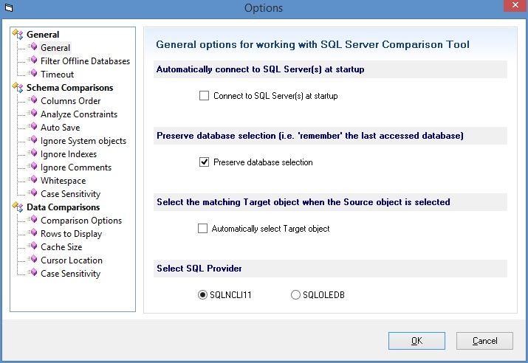Uncheck Preserve database selection checkbox

point(204,162)
